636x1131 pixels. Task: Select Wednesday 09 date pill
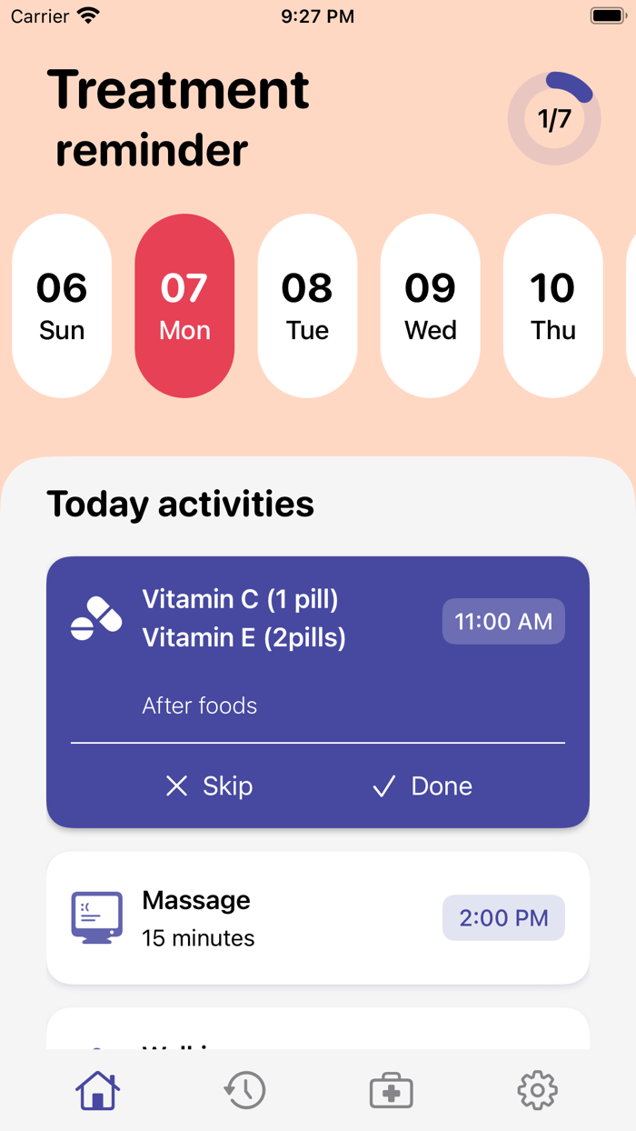pos(430,305)
